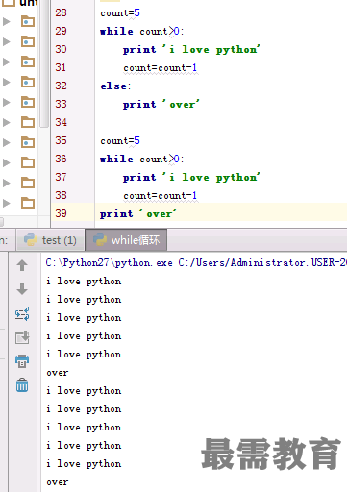Click the first 'over' console output line
This screenshot has height=492, width=347.
coord(58,373)
